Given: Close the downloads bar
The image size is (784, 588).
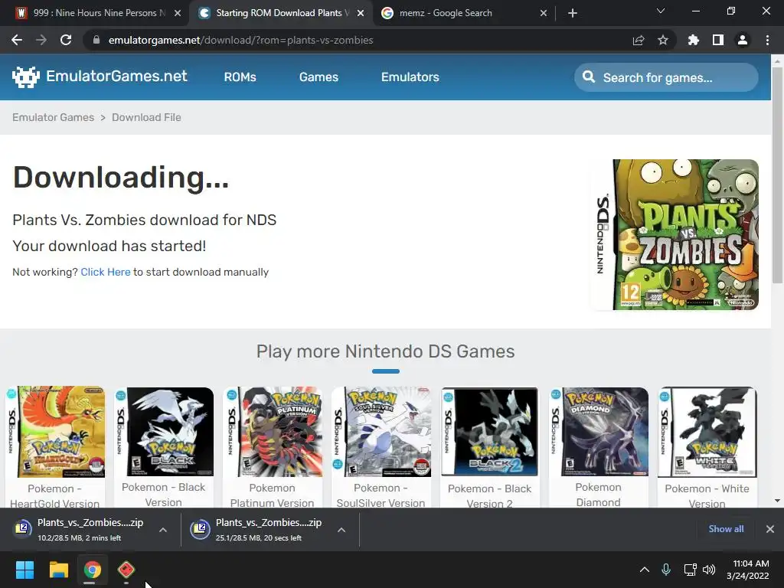Looking at the screenshot, I should tap(770, 529).
